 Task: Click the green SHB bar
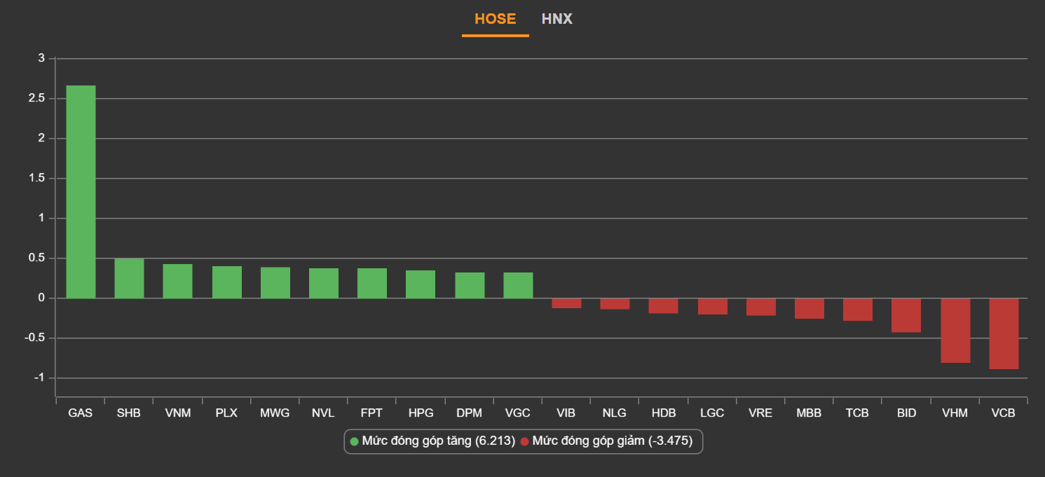[x=129, y=279]
